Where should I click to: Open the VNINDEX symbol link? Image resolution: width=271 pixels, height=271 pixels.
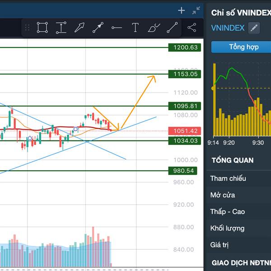tap(228, 28)
